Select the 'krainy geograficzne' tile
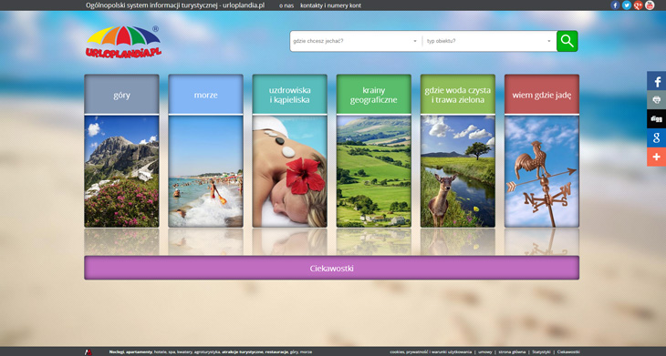Viewport: 666px width, 356px height. coord(374,95)
